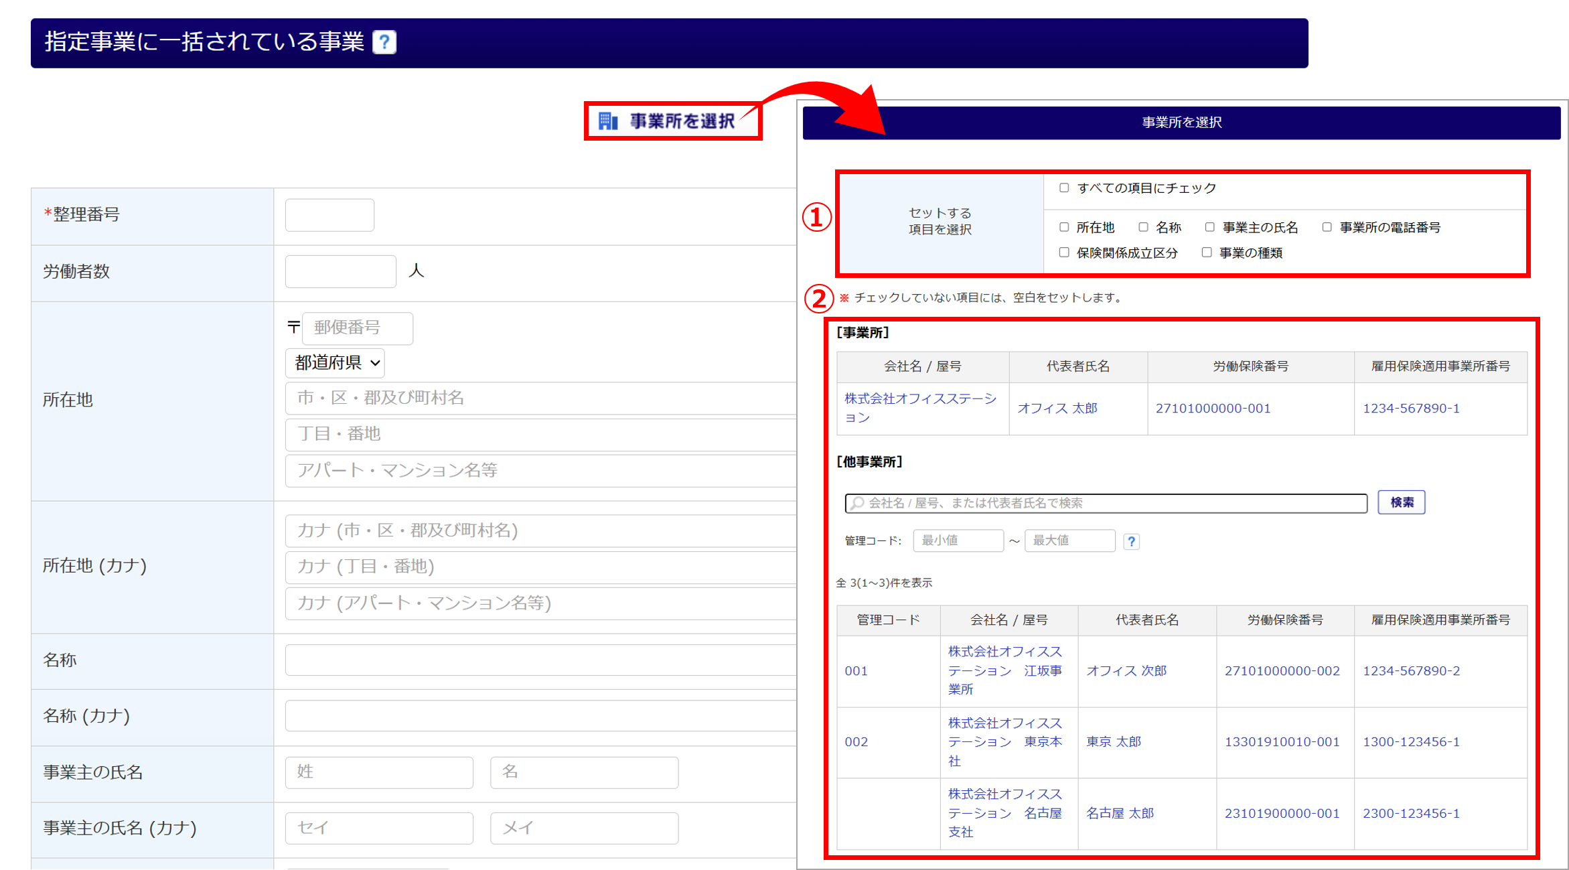The width and height of the screenshot is (1569, 870).
Task: Select the 事業の種類 checkbox
Action: pos(1207,252)
